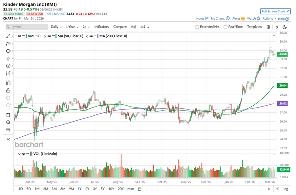Toggle visibility of VOL indicator
Viewport: 296px width, 195px height.
[x=23, y=154]
